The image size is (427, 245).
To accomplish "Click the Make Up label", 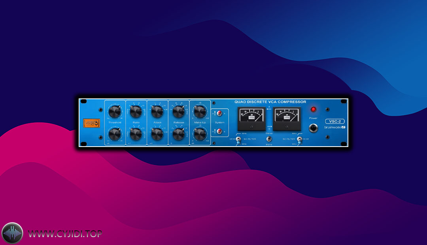I will (200, 122).
